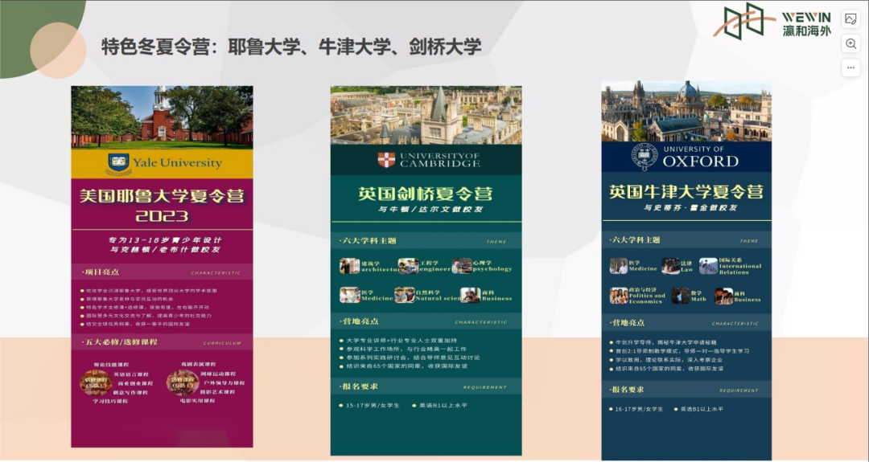Click the "Medicine" subject icon on Cambridge poster
This screenshot has width=869, height=462.
(x=350, y=295)
